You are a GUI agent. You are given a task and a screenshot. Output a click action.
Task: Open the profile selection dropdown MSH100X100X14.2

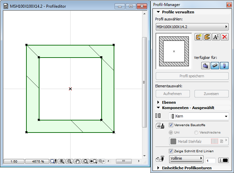(192, 27)
